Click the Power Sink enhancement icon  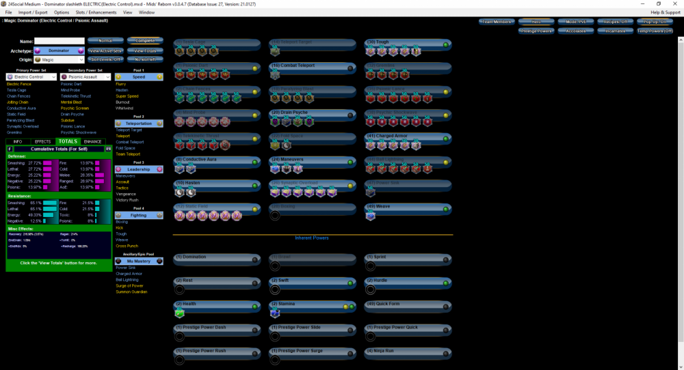pyautogui.click(x=370, y=193)
